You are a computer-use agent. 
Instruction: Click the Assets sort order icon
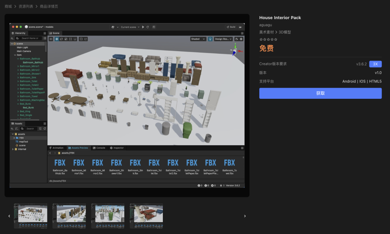(x=17, y=129)
